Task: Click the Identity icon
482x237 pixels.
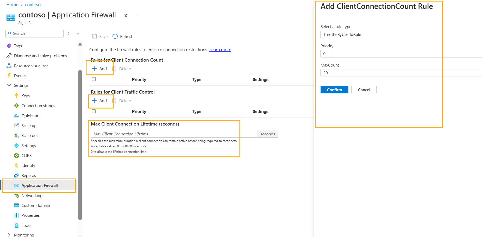Action: tap(16, 165)
